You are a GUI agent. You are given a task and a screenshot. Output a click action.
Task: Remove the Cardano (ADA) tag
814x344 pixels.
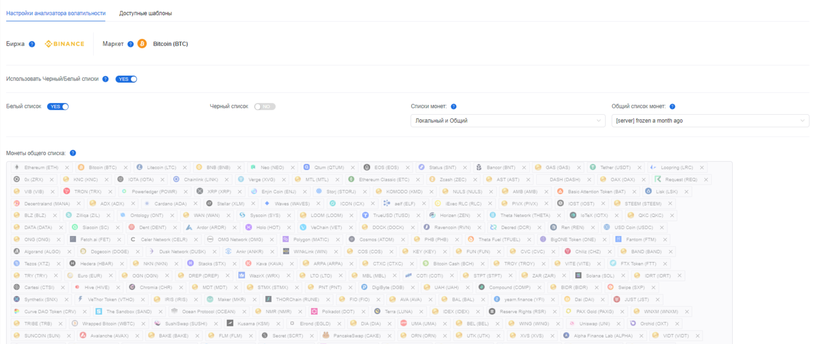(195, 204)
